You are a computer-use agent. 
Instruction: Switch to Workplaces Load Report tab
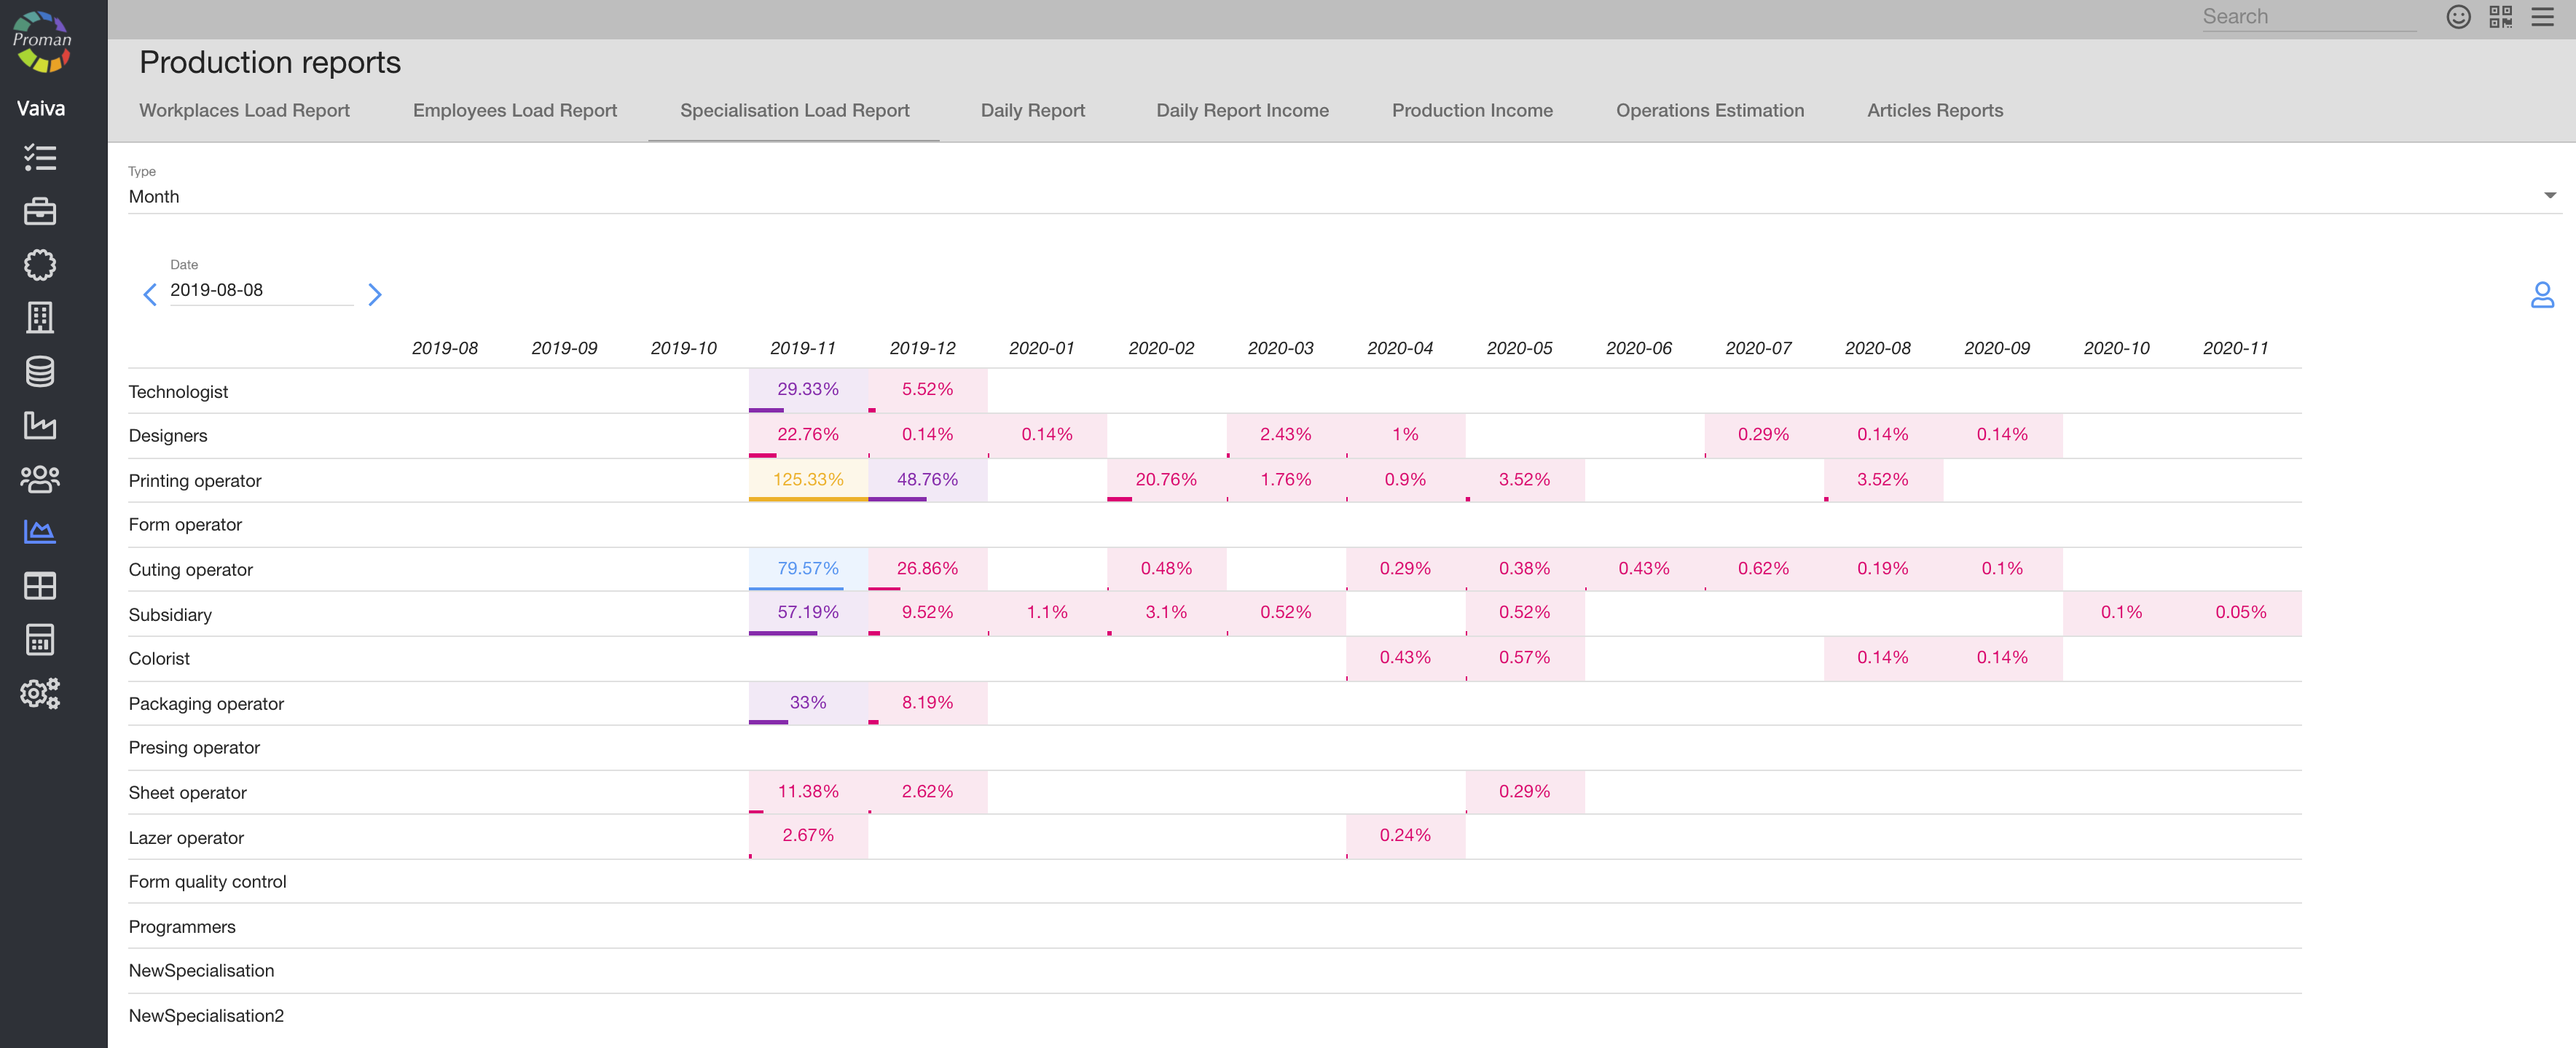tap(244, 110)
